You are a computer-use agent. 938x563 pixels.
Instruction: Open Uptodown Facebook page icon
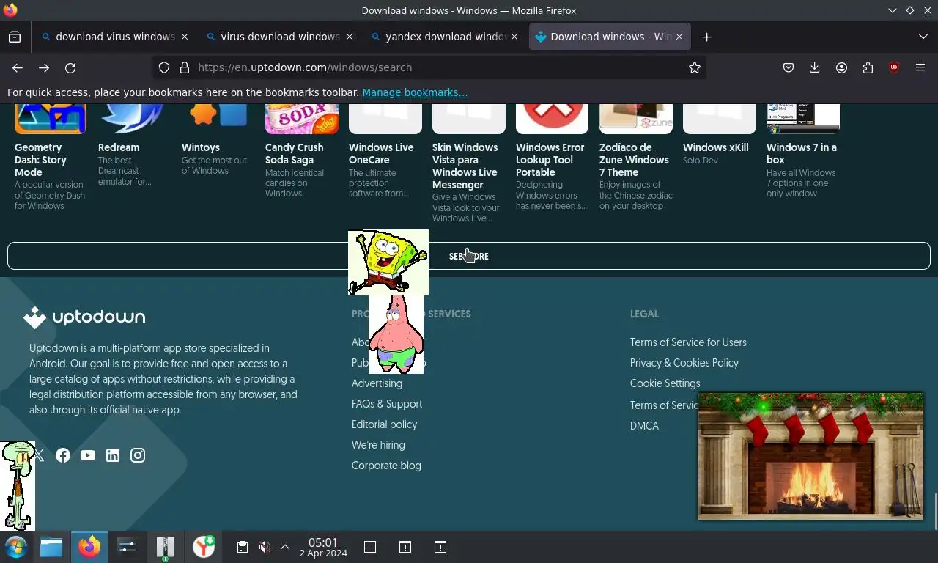[x=63, y=455]
